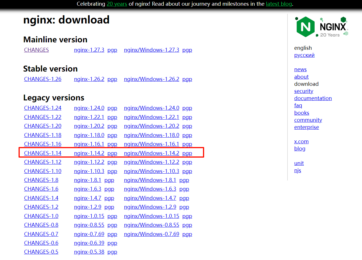Open CHANGES-0.7 link
This screenshot has width=362, height=260.
coord(41,234)
